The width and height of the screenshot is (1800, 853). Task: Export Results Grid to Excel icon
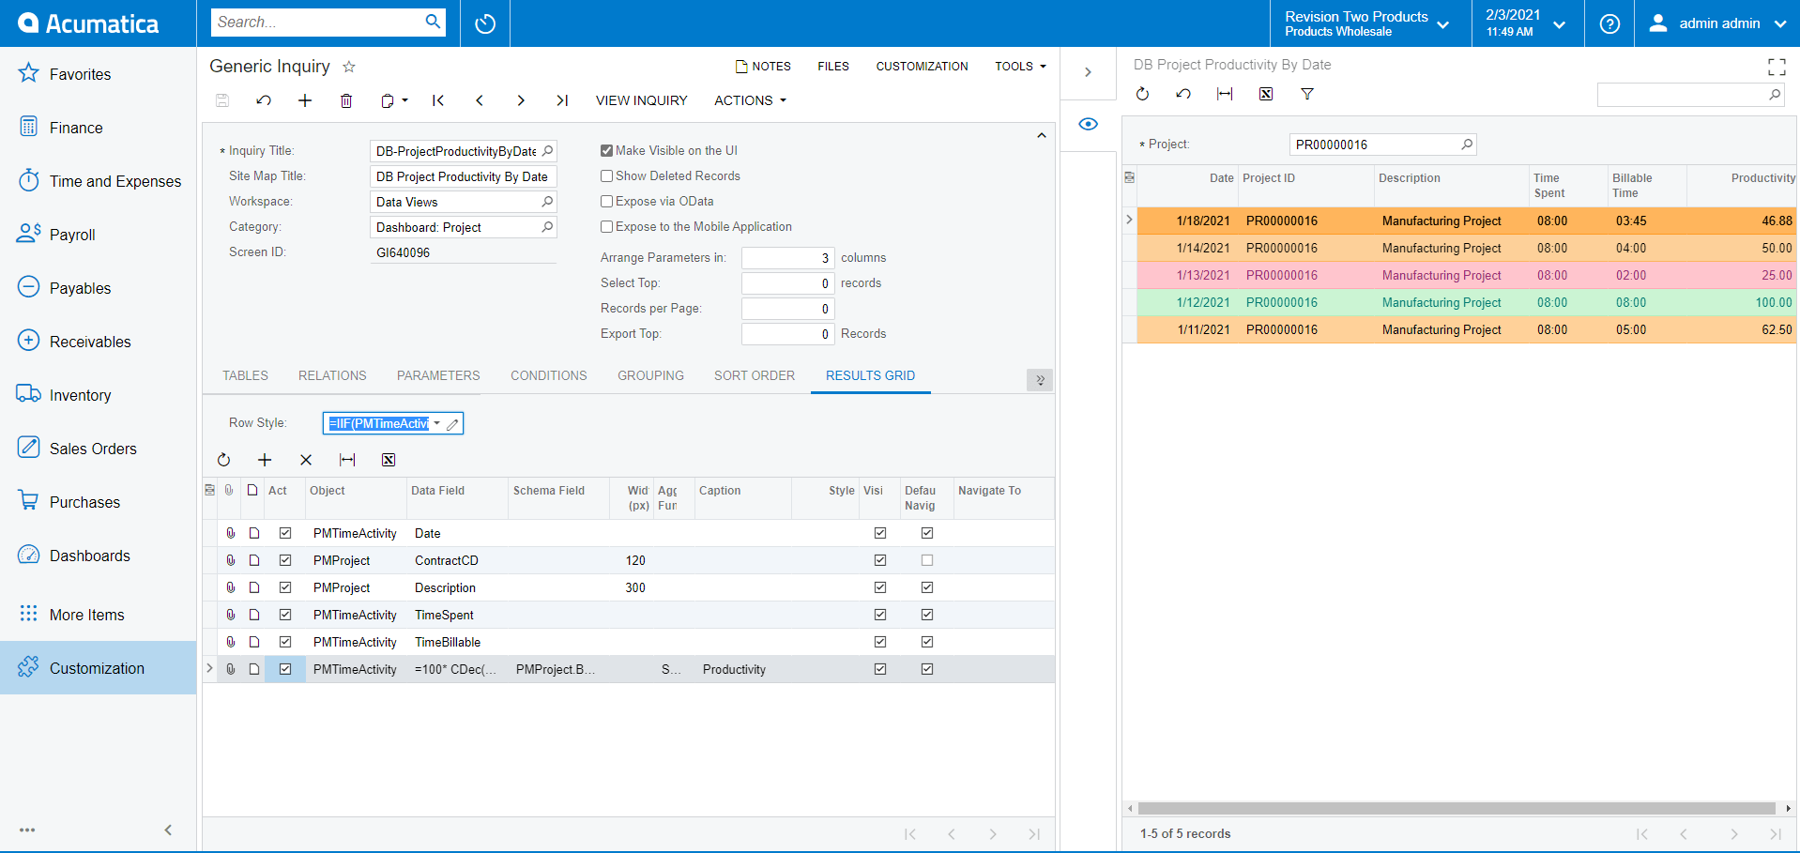[389, 460]
